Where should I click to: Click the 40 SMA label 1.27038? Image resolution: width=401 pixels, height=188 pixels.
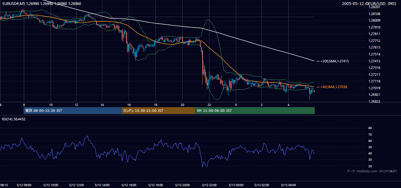coord(332,87)
